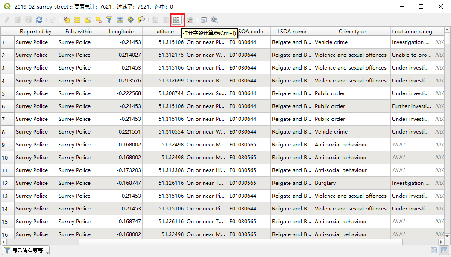This screenshot has width=451, height=257.
Task: Click Surrey Police Falls within cell row 7
Action: point(79,119)
